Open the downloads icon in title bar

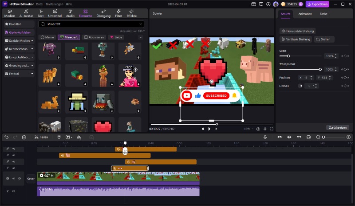tap(268, 4)
